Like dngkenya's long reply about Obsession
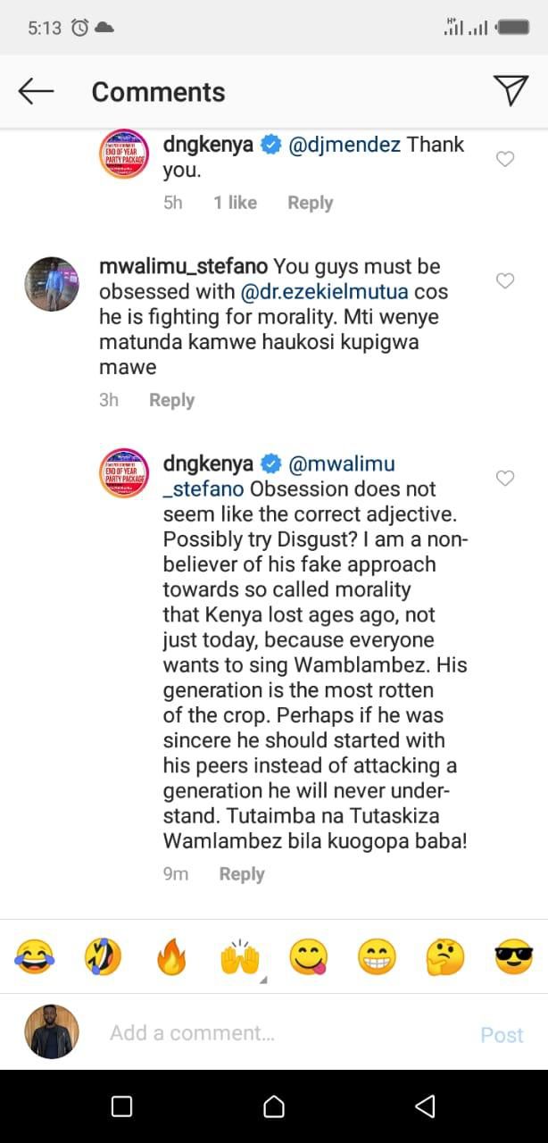This screenshot has width=548, height=1143. click(505, 479)
